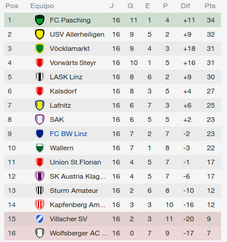Open the Vorwärts Steyr team name
The width and height of the screenshot is (227, 242).
73,63
